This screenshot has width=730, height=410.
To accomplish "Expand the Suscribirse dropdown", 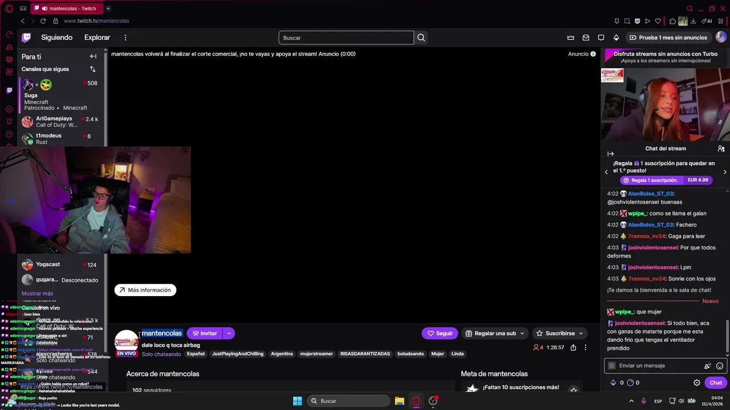I will click(x=581, y=333).
